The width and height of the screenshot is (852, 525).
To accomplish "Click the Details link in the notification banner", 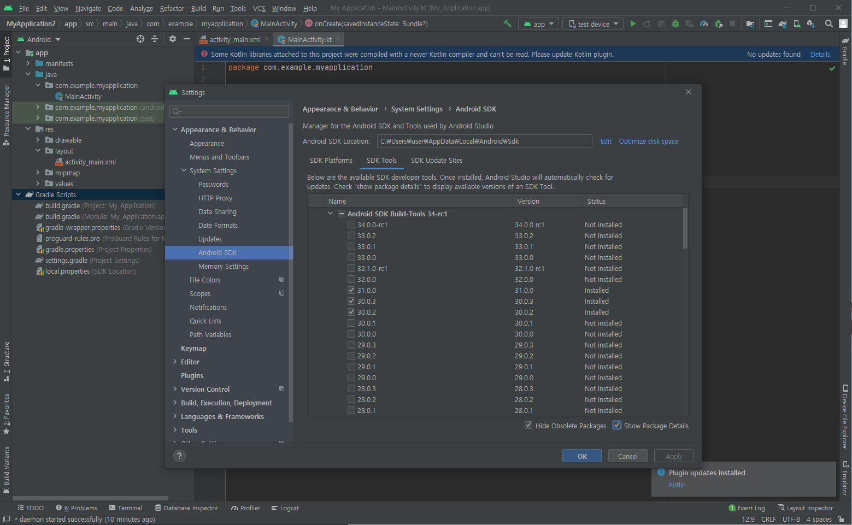I will pos(820,54).
